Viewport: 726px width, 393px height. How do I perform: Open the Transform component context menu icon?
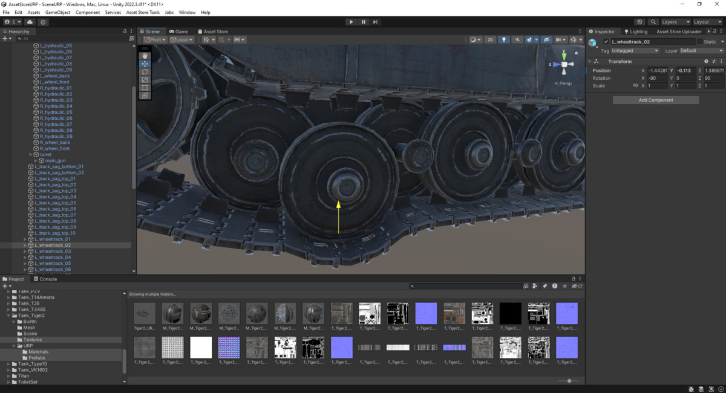(722, 61)
